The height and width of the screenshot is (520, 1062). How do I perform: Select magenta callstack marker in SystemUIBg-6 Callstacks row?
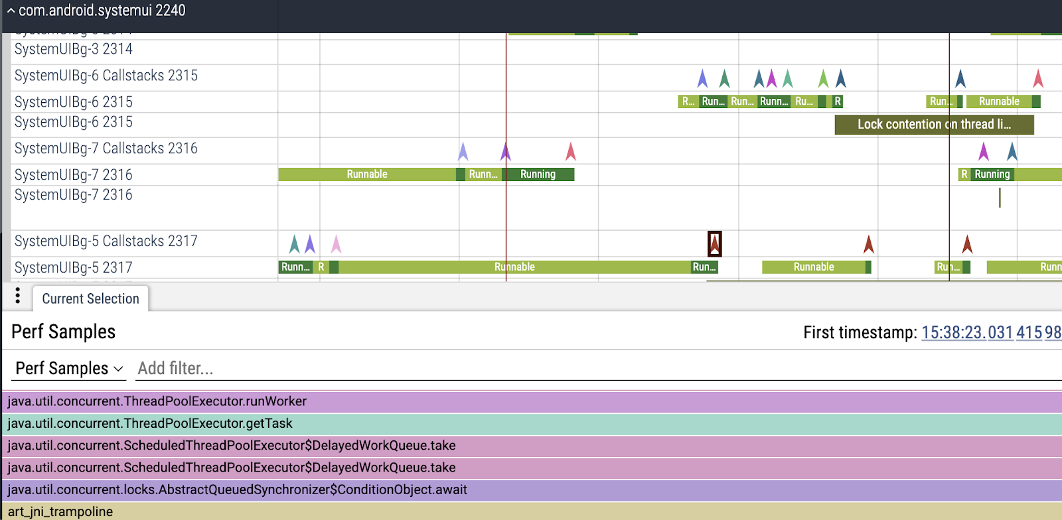click(x=771, y=79)
